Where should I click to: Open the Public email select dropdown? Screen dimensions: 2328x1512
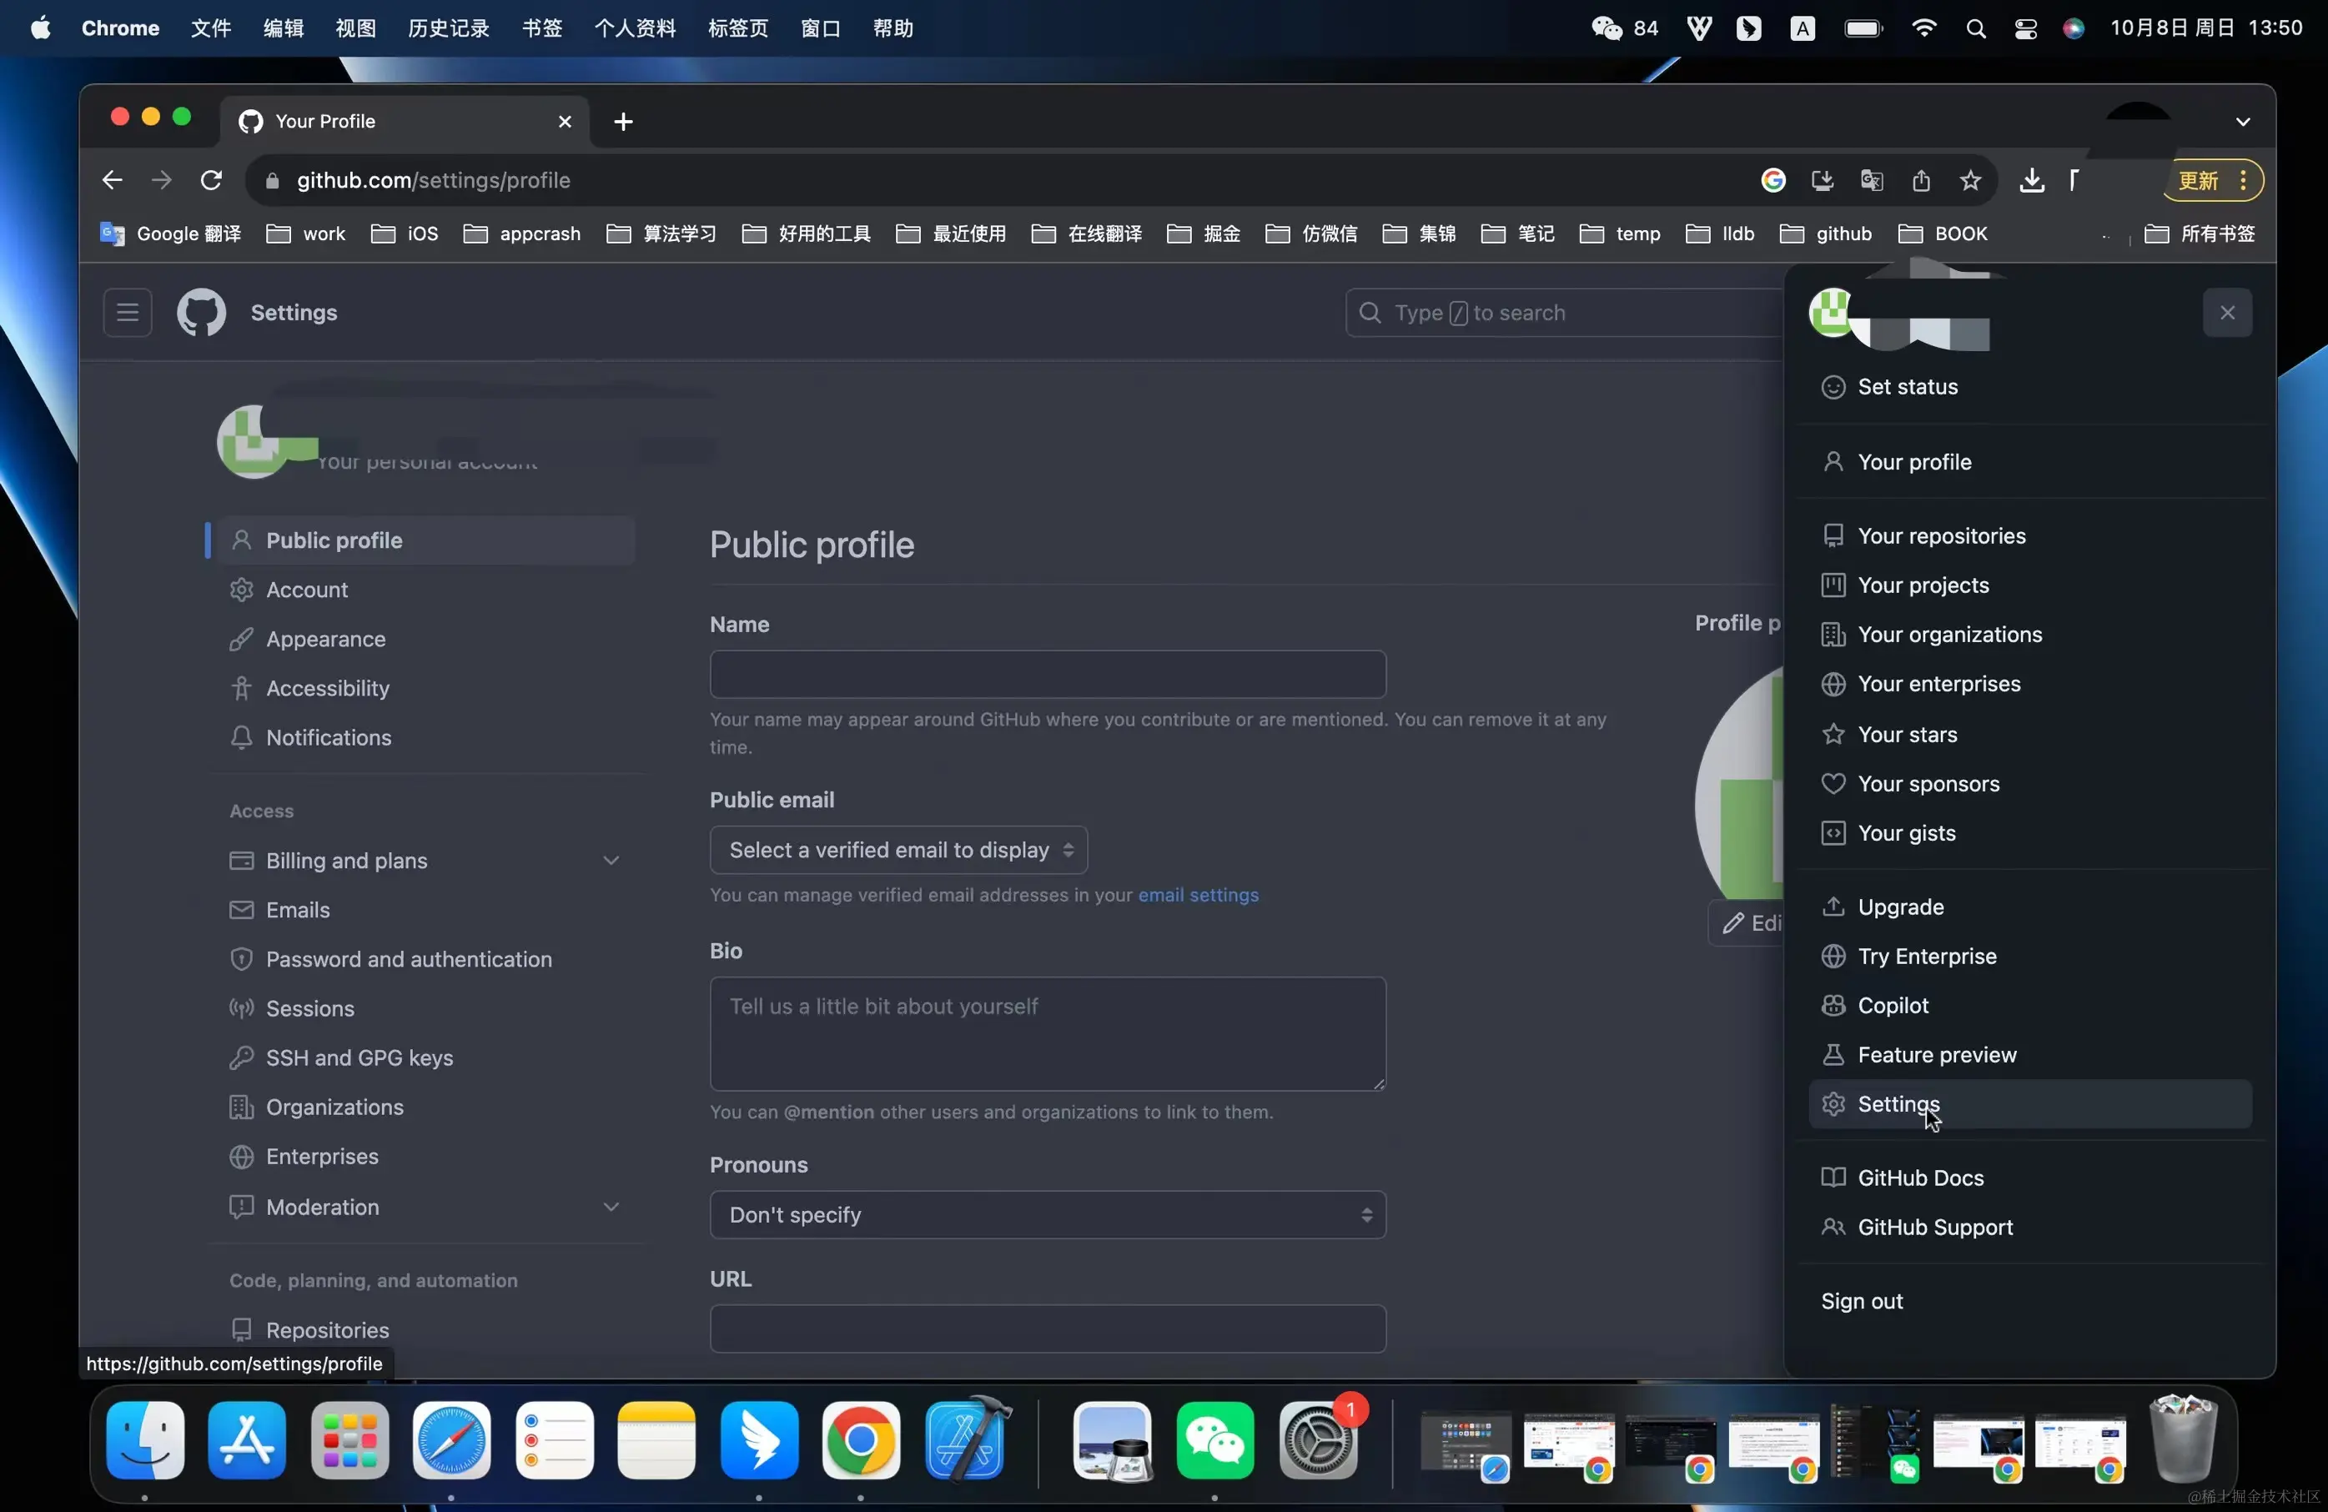(898, 850)
